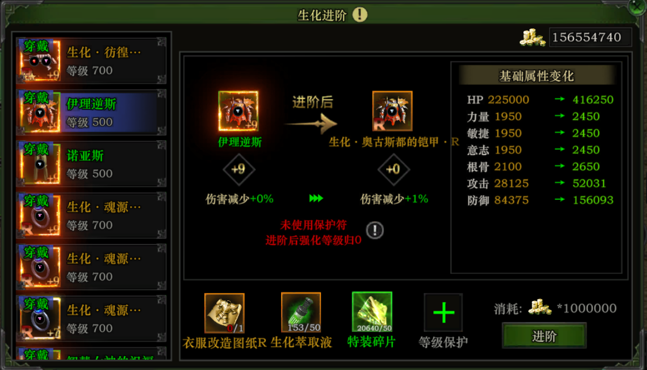Select 生化·彷徨 equipment level 700
The image size is (647, 370).
(x=91, y=60)
